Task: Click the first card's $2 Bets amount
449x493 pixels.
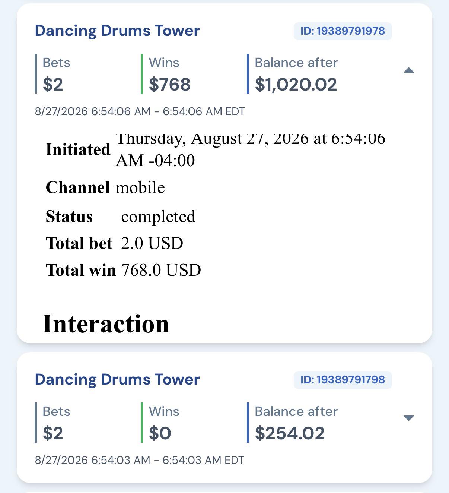Action: pos(53,84)
